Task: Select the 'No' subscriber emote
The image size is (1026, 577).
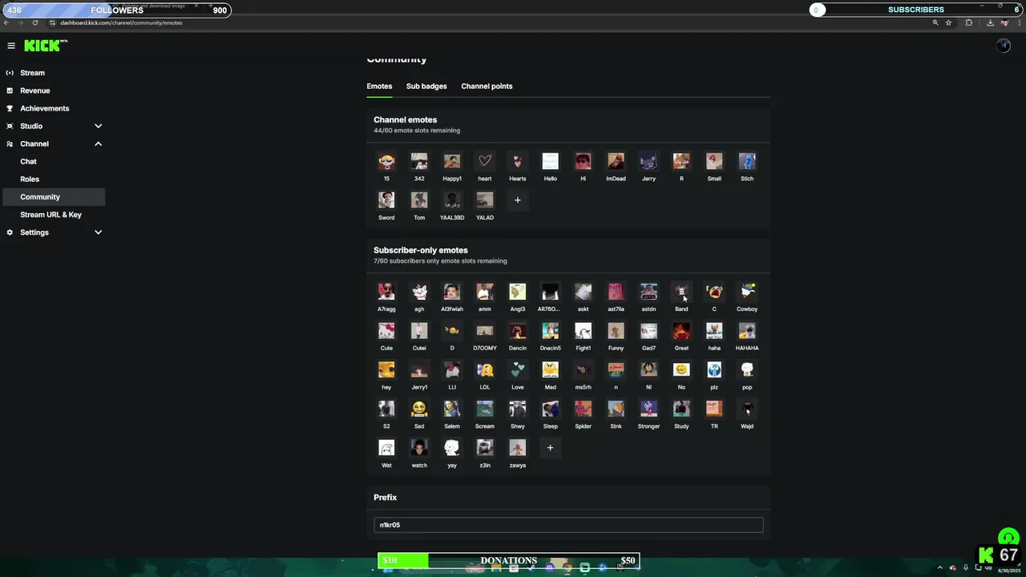Action: pos(681,370)
